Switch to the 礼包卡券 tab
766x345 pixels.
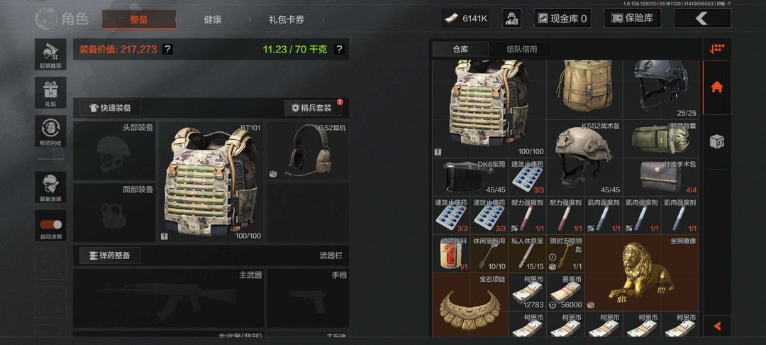[x=287, y=20]
